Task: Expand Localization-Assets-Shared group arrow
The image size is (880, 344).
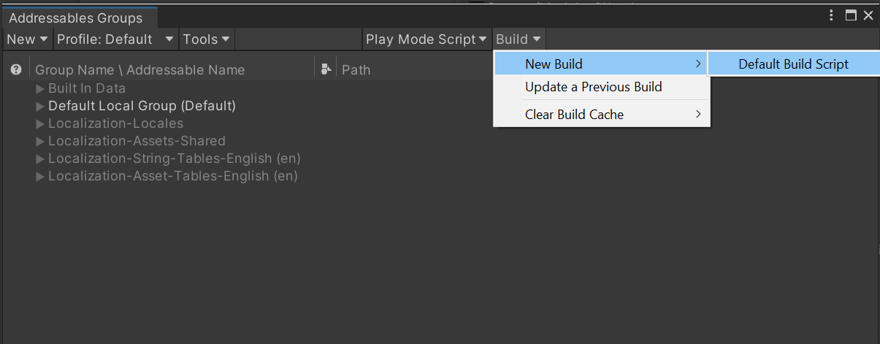Action: pos(40,141)
